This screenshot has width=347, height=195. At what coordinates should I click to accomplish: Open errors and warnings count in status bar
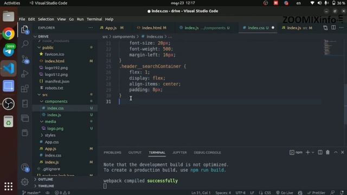[x=62, y=193]
